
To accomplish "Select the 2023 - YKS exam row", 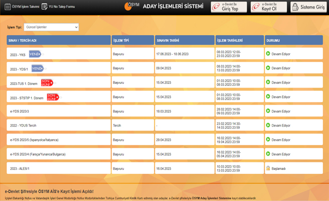I will pos(165,54).
